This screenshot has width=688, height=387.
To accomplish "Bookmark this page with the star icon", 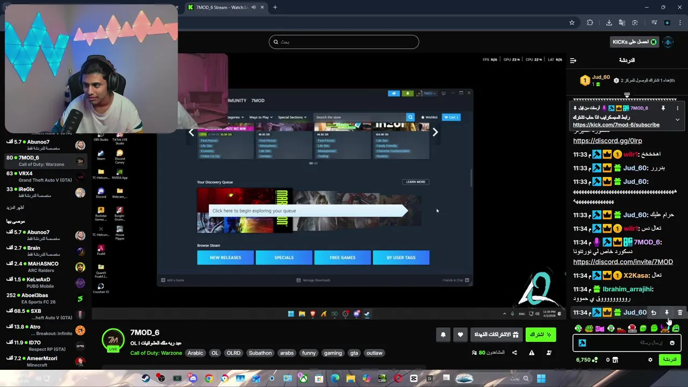I will click(x=572, y=23).
